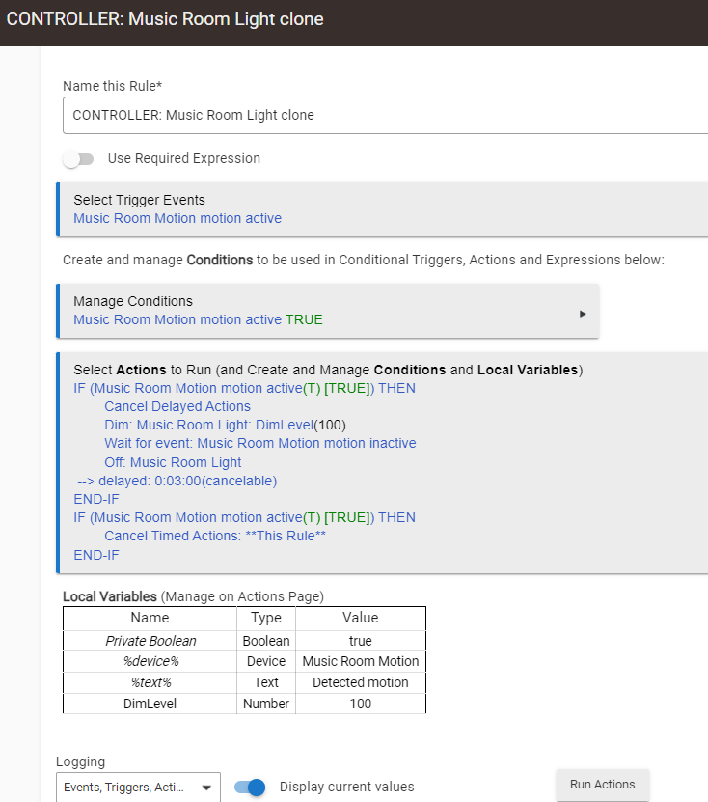Toggle Use Required Expression switch
The width and height of the screenshot is (708, 802).
(x=79, y=159)
